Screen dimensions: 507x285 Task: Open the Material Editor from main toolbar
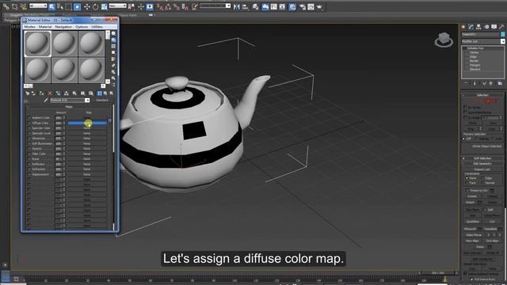coord(292,7)
